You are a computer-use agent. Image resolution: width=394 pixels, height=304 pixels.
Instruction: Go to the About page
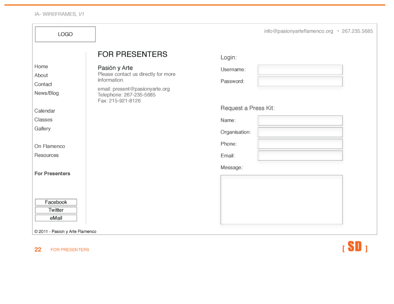[41, 75]
